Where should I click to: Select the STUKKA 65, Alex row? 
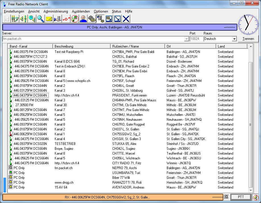click(128, 144)
